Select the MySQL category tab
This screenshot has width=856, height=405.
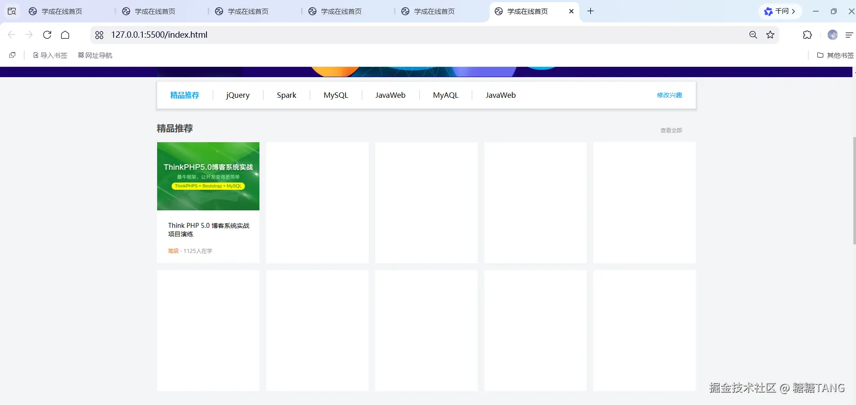coord(336,95)
